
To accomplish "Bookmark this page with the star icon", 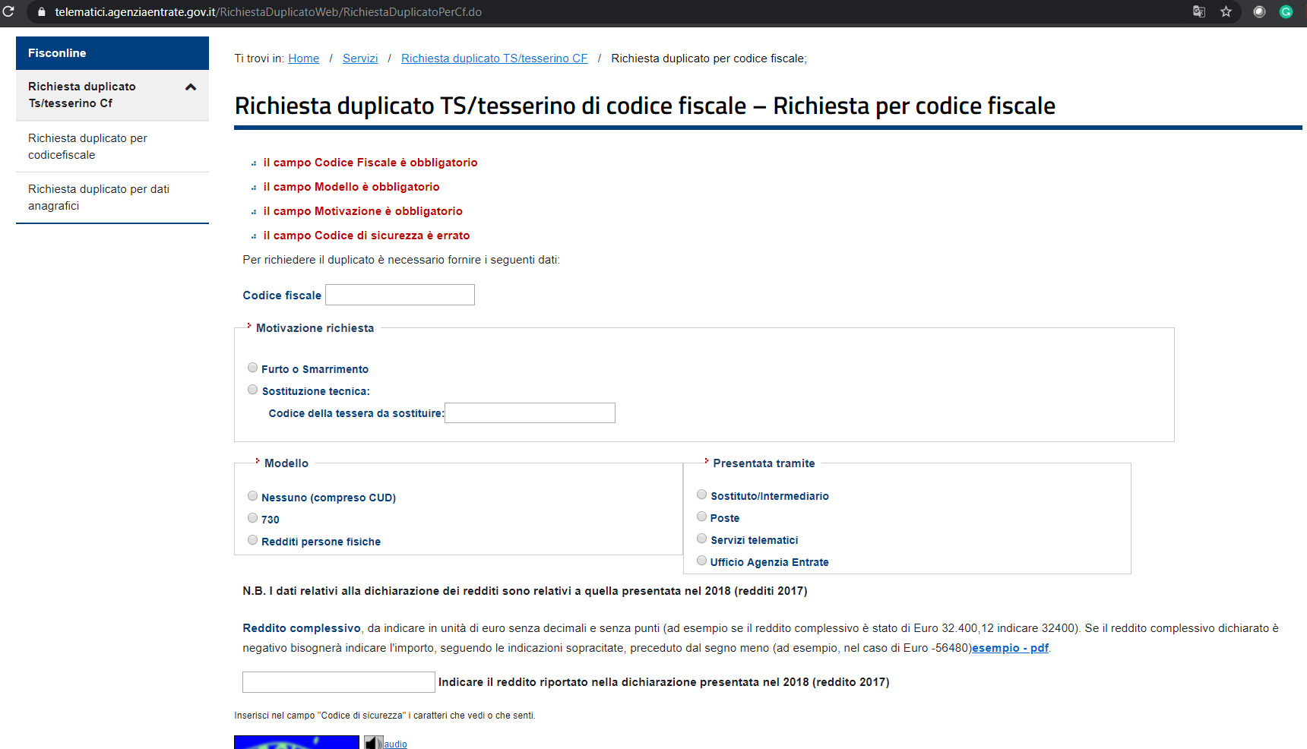I will tap(1226, 11).
